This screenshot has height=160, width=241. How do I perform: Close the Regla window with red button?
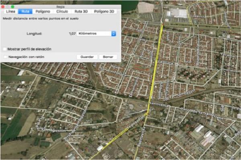[3, 7]
